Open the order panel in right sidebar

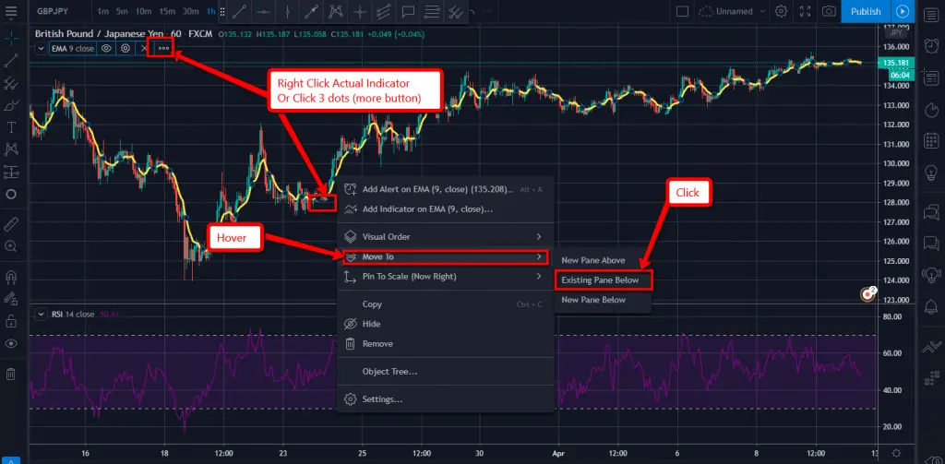[930, 347]
